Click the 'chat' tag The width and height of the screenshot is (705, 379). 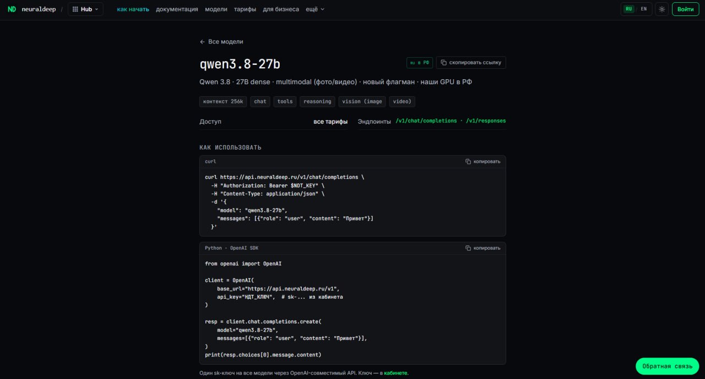pyautogui.click(x=260, y=102)
